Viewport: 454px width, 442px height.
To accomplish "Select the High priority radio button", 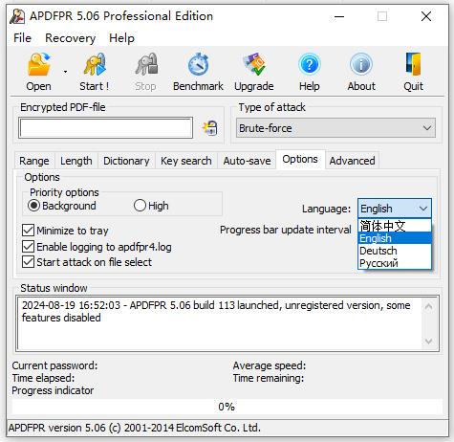I will point(140,206).
